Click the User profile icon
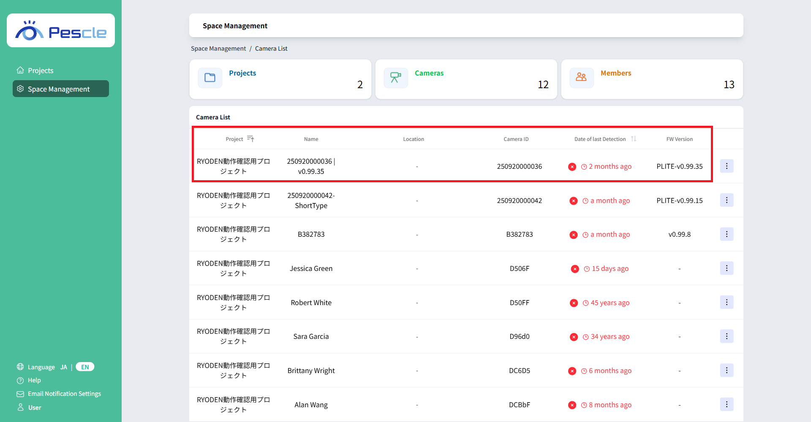This screenshot has width=811, height=422. click(x=20, y=407)
